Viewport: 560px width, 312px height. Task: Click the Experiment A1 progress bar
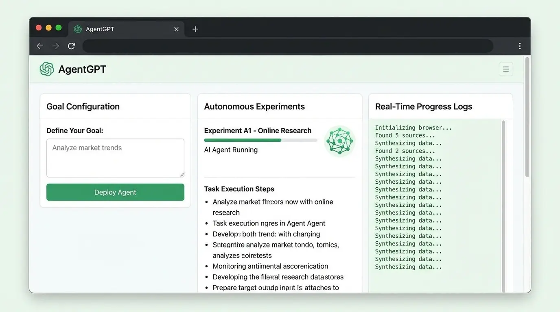click(x=260, y=140)
